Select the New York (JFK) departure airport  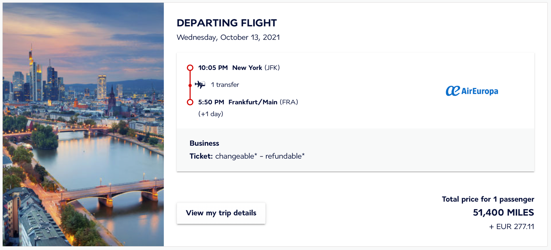(255, 68)
